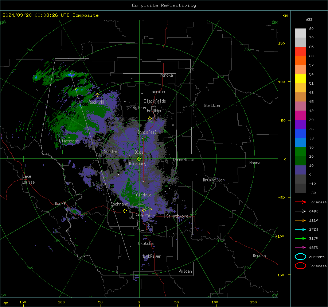The width and height of the screenshot is (328, 307).
Task: Click the 65 dBZ red color swatch
Action: click(x=300, y=51)
